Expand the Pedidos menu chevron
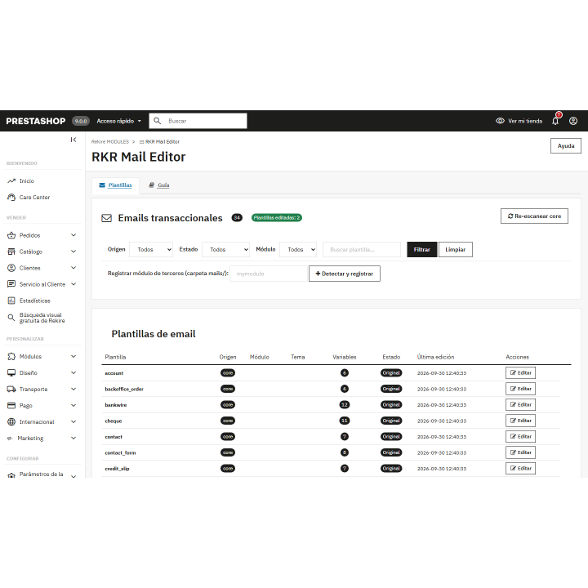Image resolution: width=588 pixels, height=588 pixels. [x=73, y=235]
